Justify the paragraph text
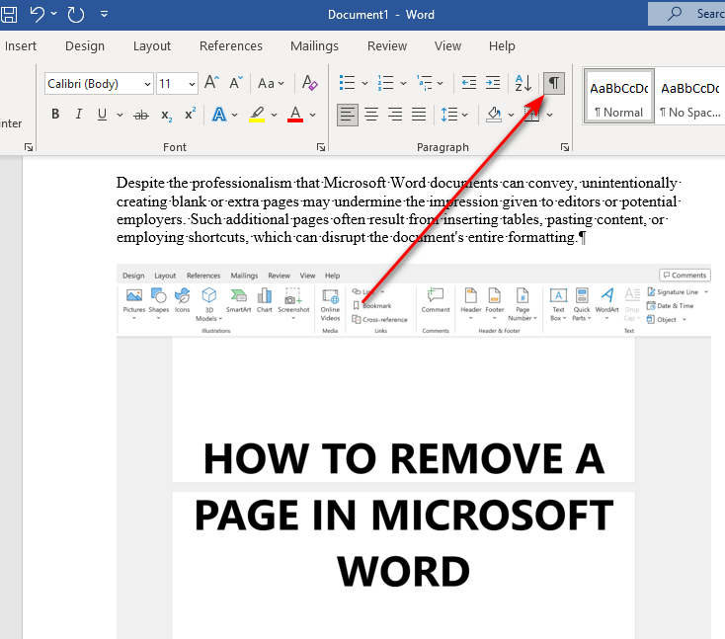The width and height of the screenshot is (725, 639). [419, 115]
